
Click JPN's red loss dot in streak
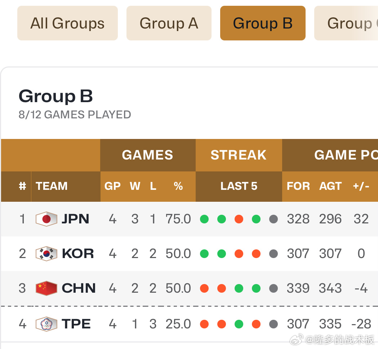click(239, 219)
